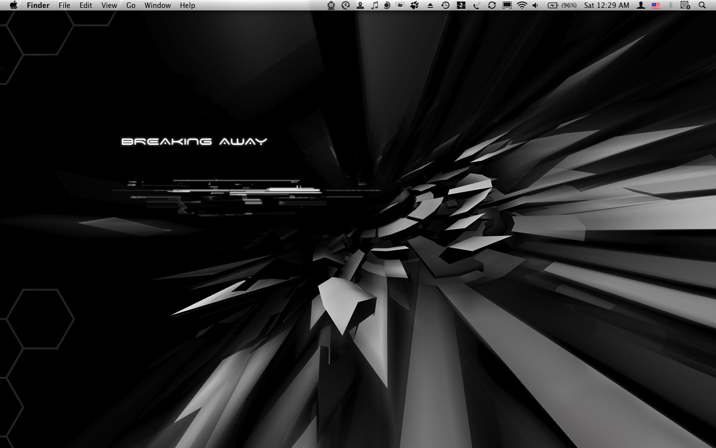Open the music note menu bar item
The image size is (716, 448).
point(374,5)
